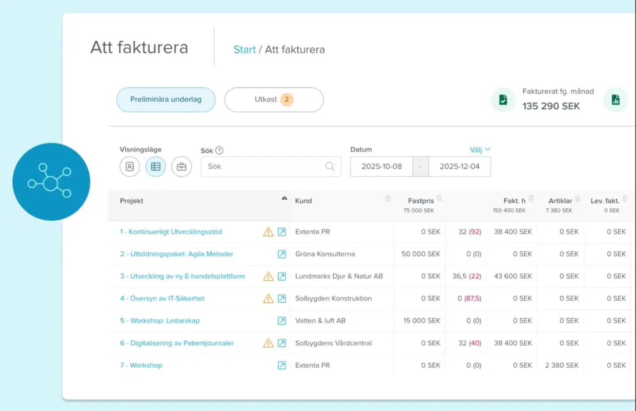Click warning icon on Översyn av IT-Säkerhet row
636x411 pixels.
268,298
